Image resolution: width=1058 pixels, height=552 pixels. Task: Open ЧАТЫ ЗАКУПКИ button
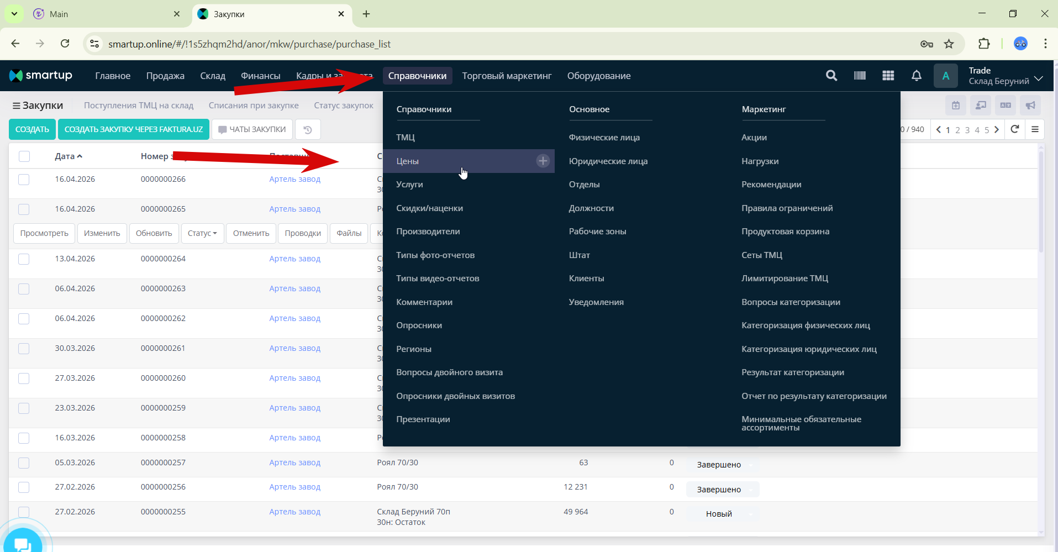pos(252,129)
